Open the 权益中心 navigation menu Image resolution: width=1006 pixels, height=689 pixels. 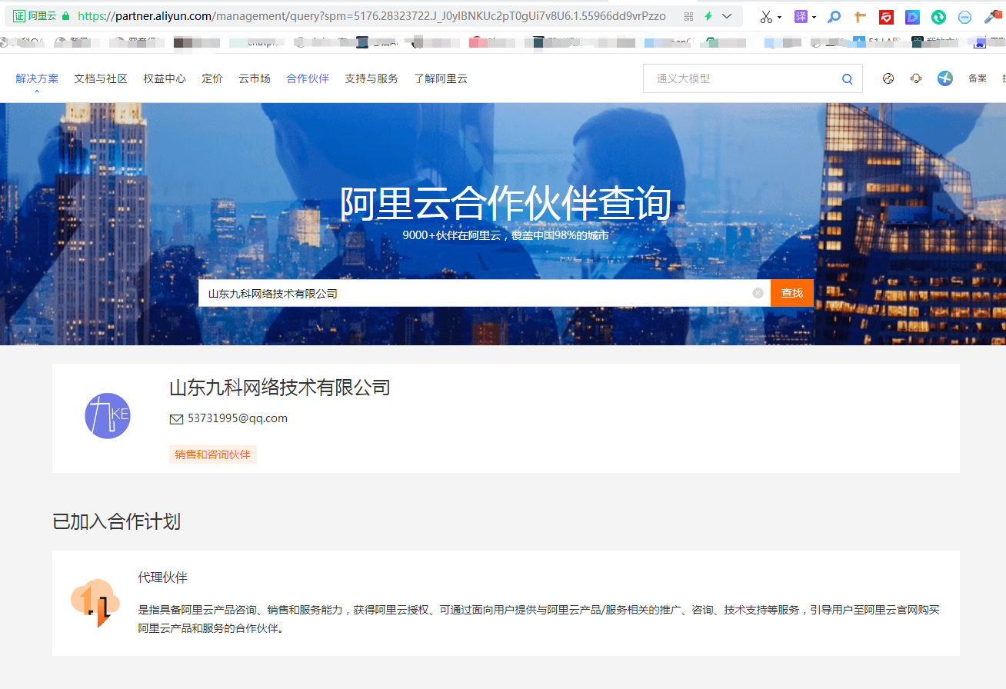165,78
